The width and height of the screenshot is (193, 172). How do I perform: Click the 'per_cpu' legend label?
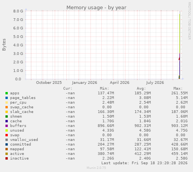tap(18, 103)
